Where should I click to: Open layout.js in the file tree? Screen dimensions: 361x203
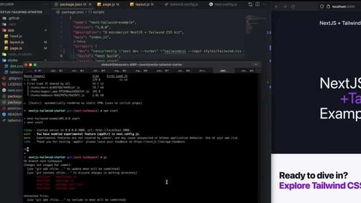[x=16, y=42]
